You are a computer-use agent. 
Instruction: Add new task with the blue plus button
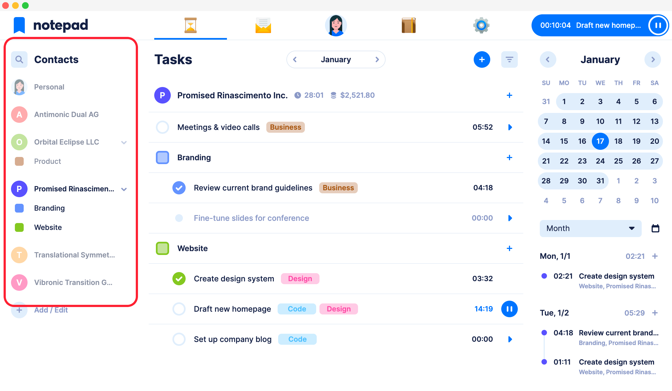(x=482, y=59)
